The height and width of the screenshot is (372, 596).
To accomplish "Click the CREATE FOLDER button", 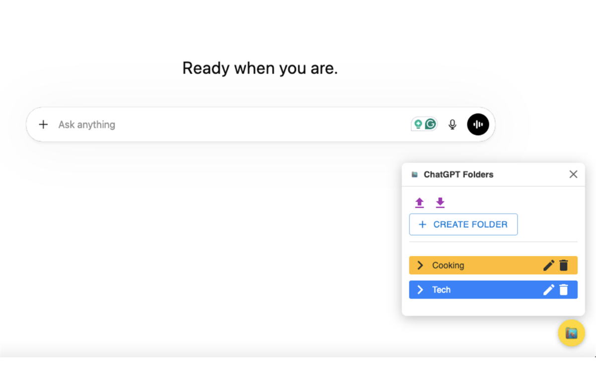I will pyautogui.click(x=463, y=224).
